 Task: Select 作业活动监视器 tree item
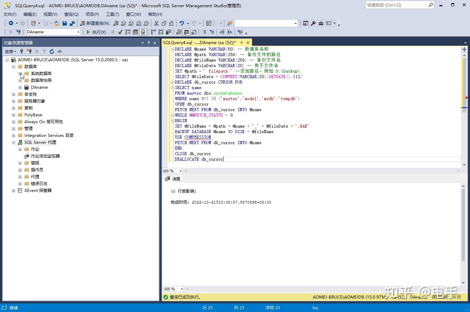45,156
